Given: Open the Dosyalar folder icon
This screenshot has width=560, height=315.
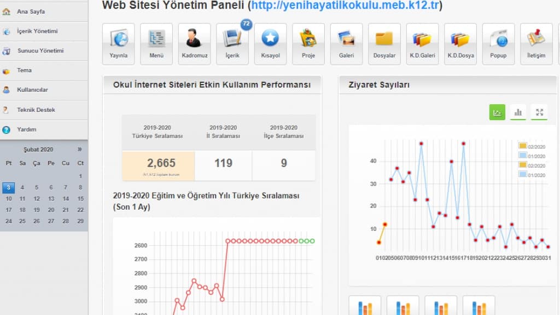Looking at the screenshot, I should pyautogui.click(x=384, y=43).
